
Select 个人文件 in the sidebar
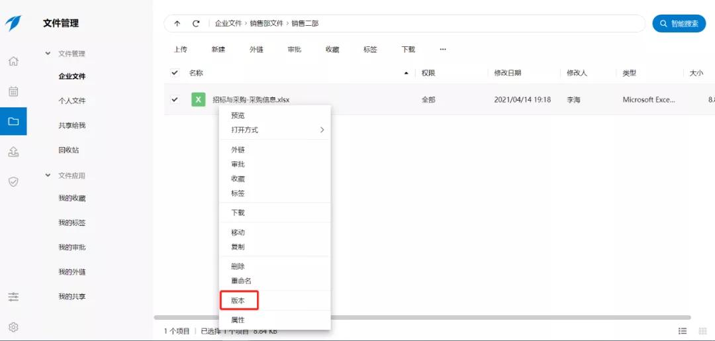pos(72,101)
